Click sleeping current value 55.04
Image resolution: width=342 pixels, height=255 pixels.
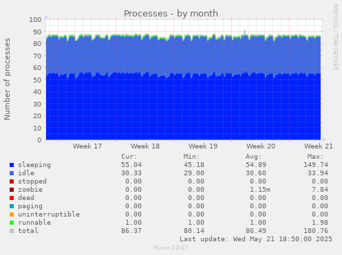pos(131,165)
